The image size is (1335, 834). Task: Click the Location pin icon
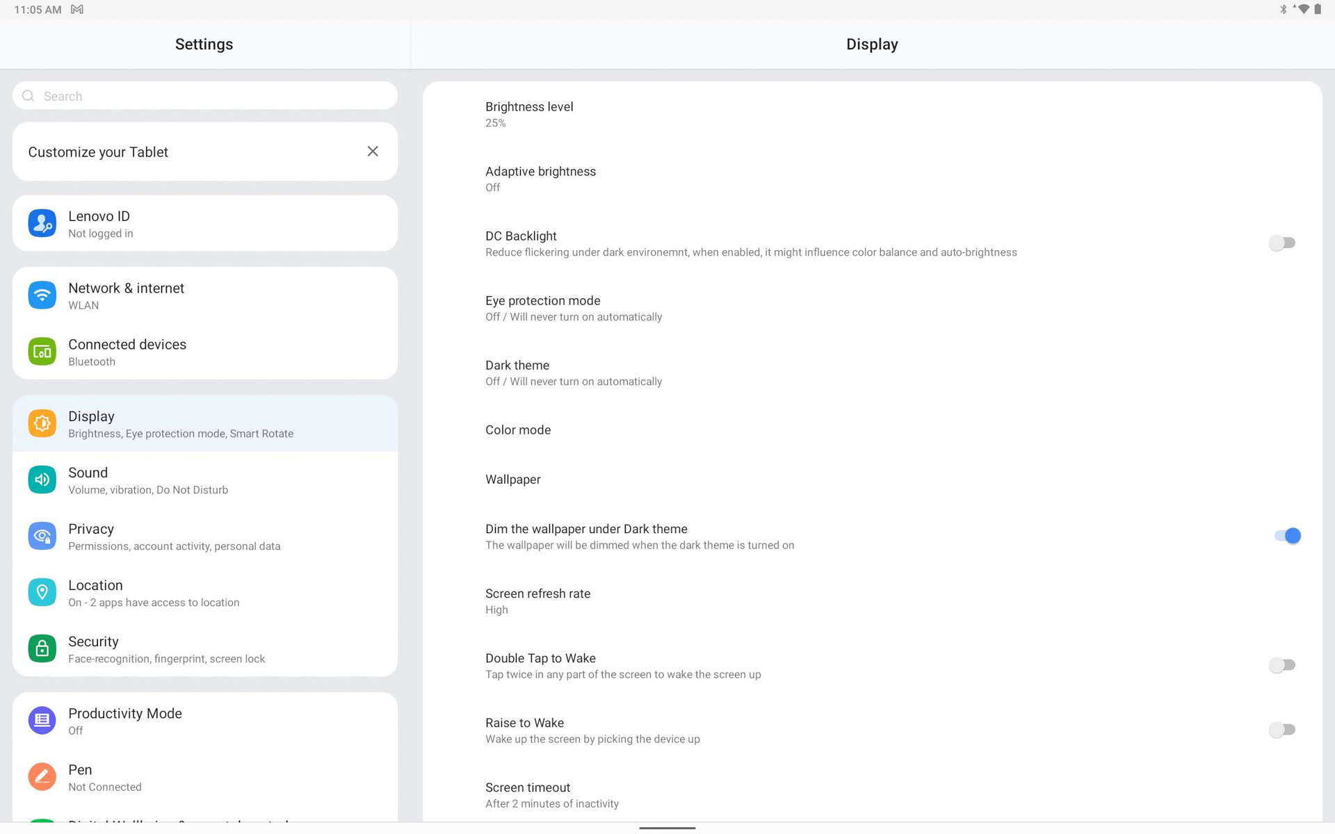click(x=42, y=592)
